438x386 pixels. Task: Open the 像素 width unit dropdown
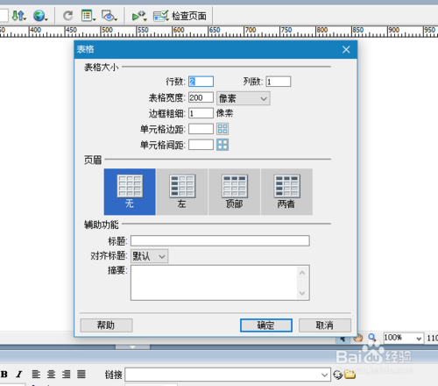(244, 98)
